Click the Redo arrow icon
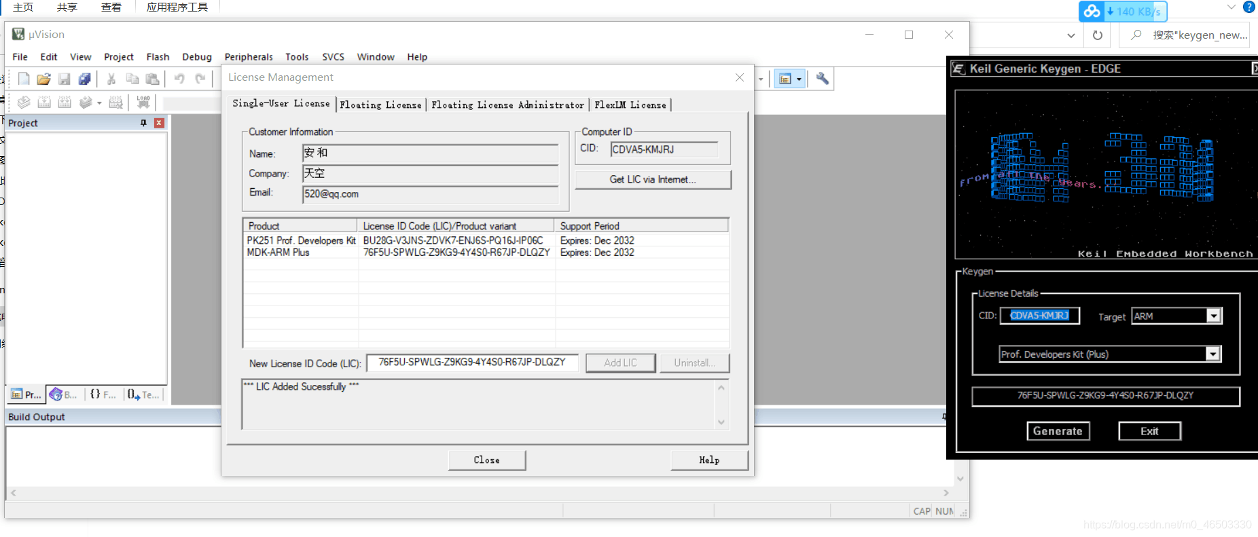 tap(200, 79)
